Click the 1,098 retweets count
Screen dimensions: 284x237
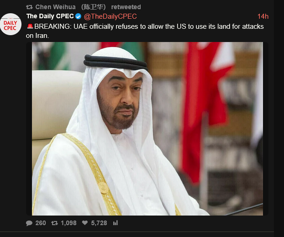point(68,223)
